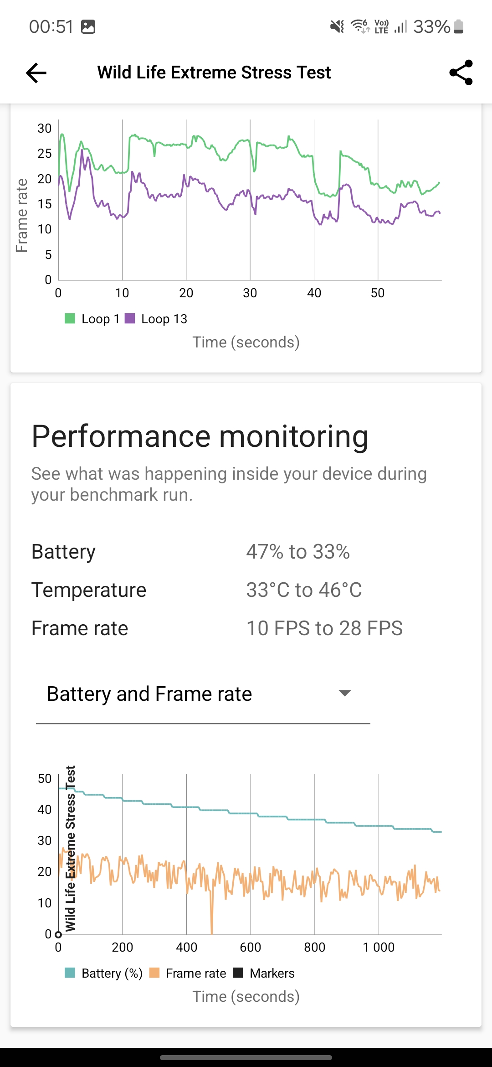Toggle Loop 13 legend series
Image resolution: width=492 pixels, height=1067 pixels.
click(x=156, y=319)
